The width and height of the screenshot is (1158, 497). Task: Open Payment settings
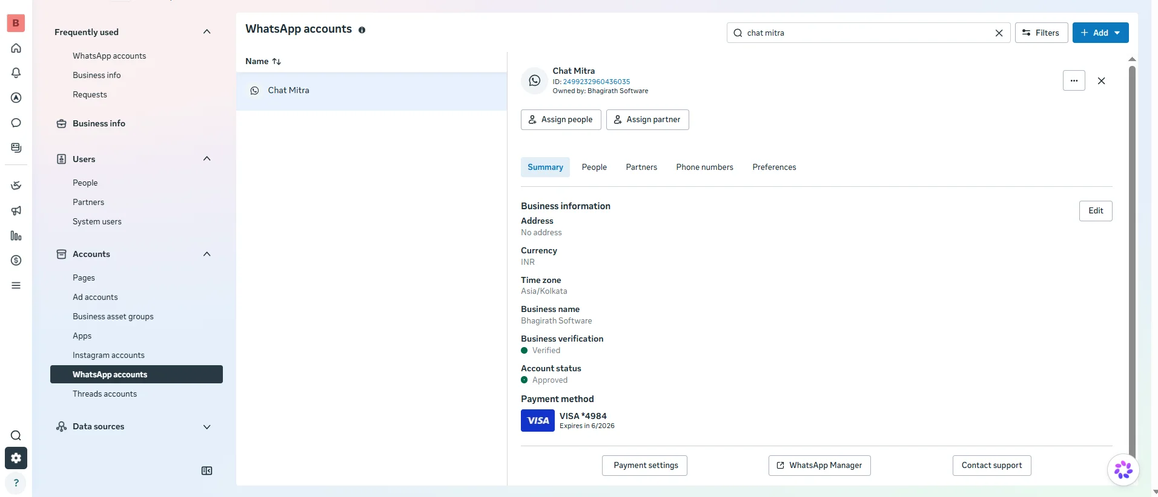pos(644,466)
